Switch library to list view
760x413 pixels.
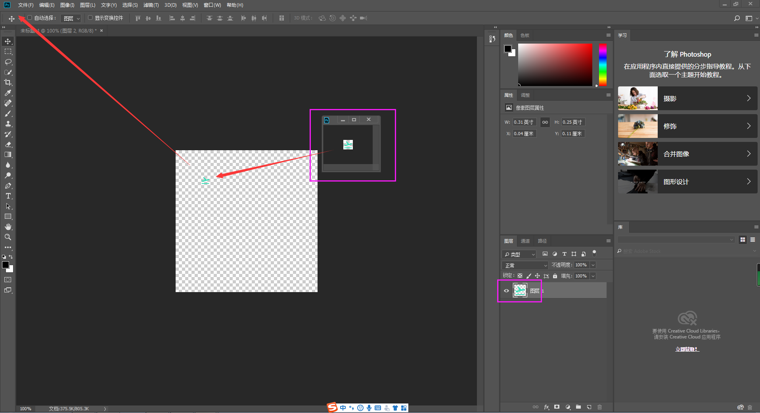coord(752,240)
